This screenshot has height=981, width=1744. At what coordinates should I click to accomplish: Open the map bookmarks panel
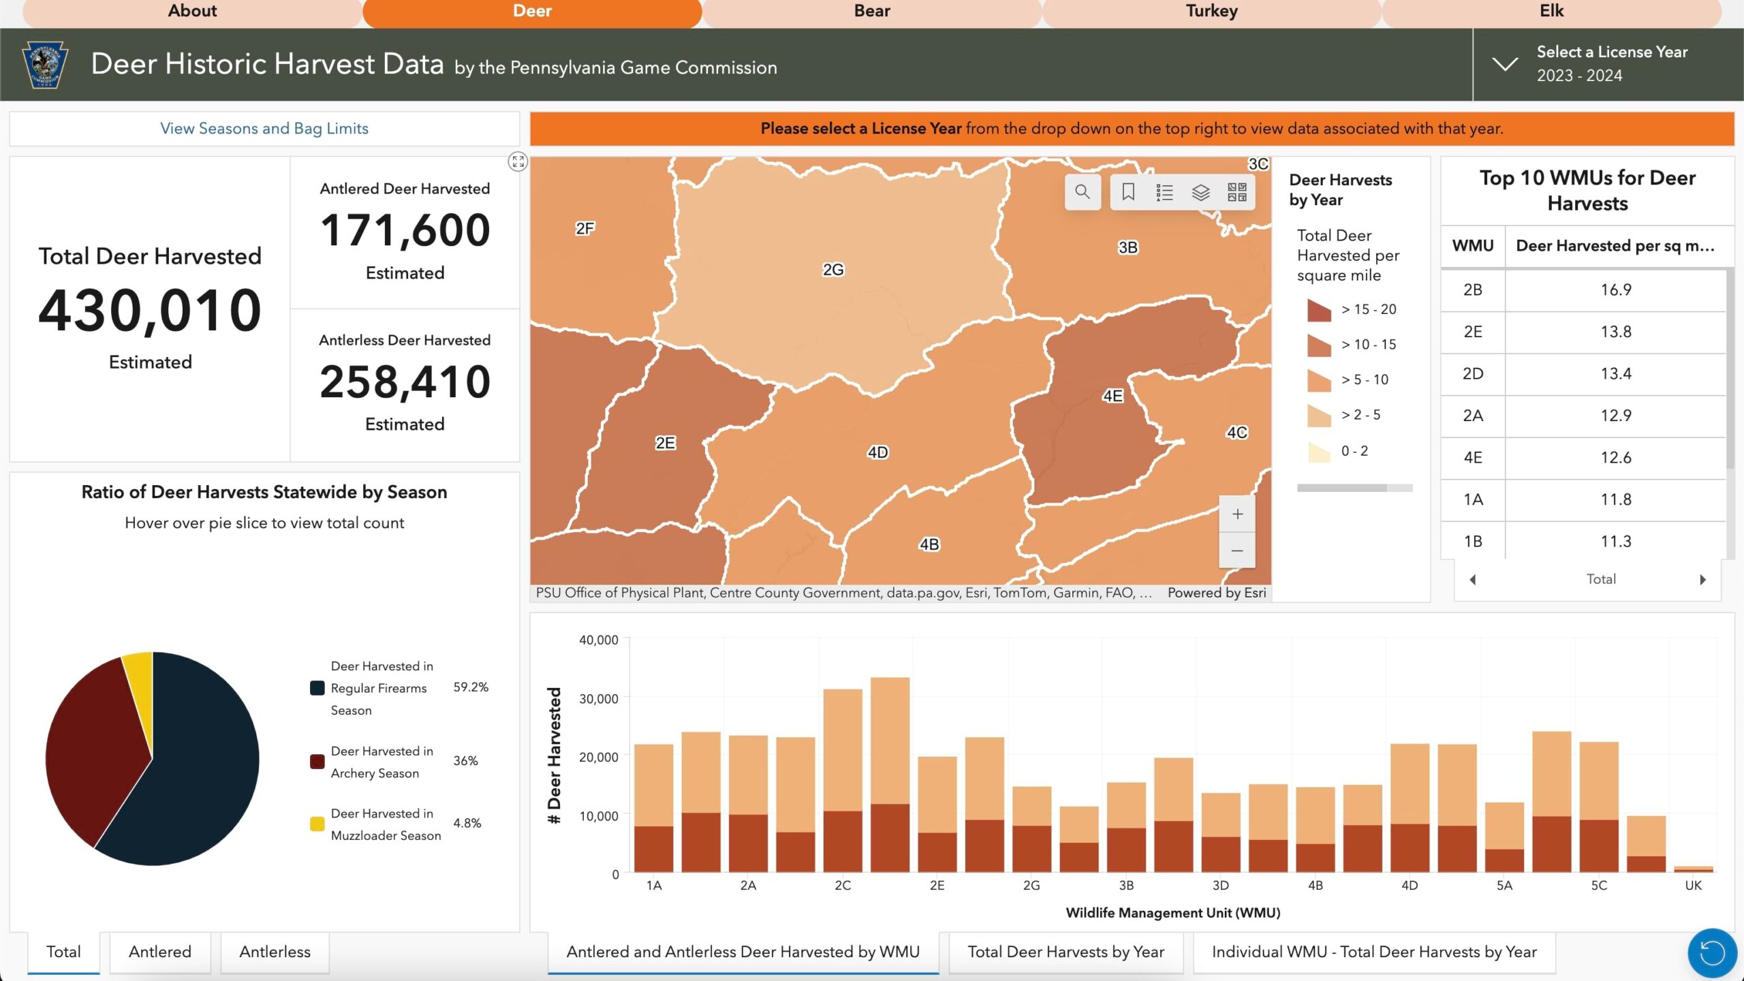tap(1127, 192)
